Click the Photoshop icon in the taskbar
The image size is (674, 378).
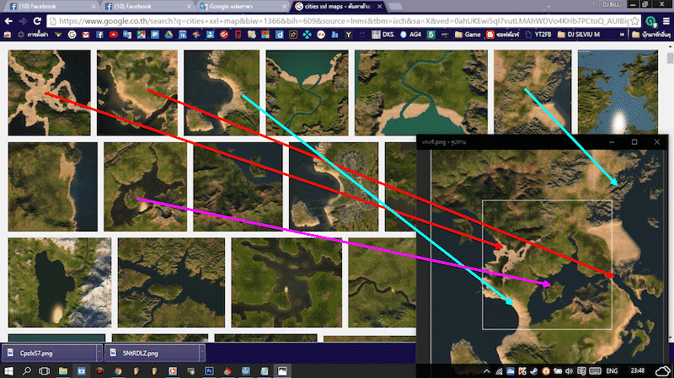coord(209,370)
